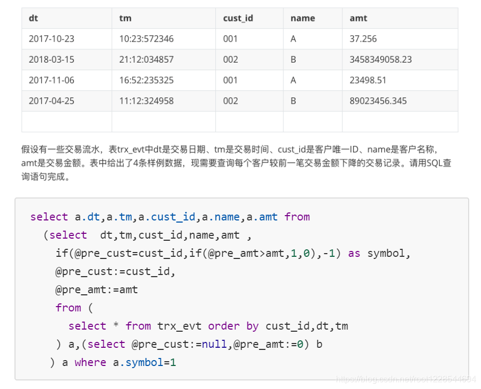Click code line with 'as symbol,'
Viewport: 481px width, 389px height.
click(233, 254)
